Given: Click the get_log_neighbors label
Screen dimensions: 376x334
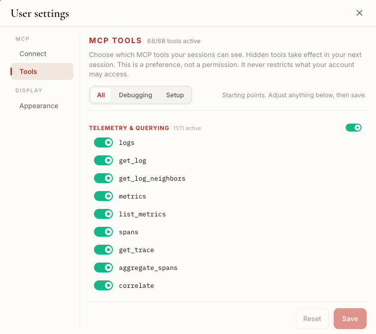Looking at the screenshot, I should 152,179.
